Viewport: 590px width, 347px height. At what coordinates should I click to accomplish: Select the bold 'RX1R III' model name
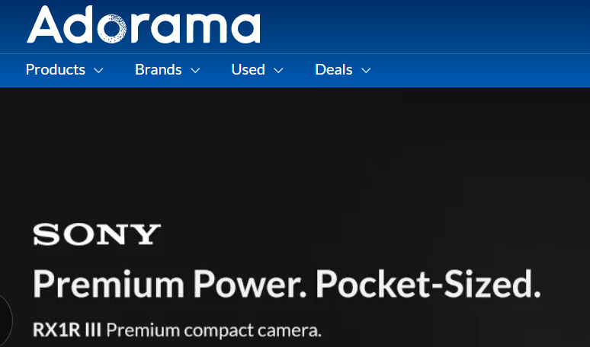(x=67, y=330)
